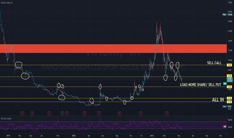Click the Low 0.51 price label
This screenshot has width=234, height=138.
pos(227,106)
